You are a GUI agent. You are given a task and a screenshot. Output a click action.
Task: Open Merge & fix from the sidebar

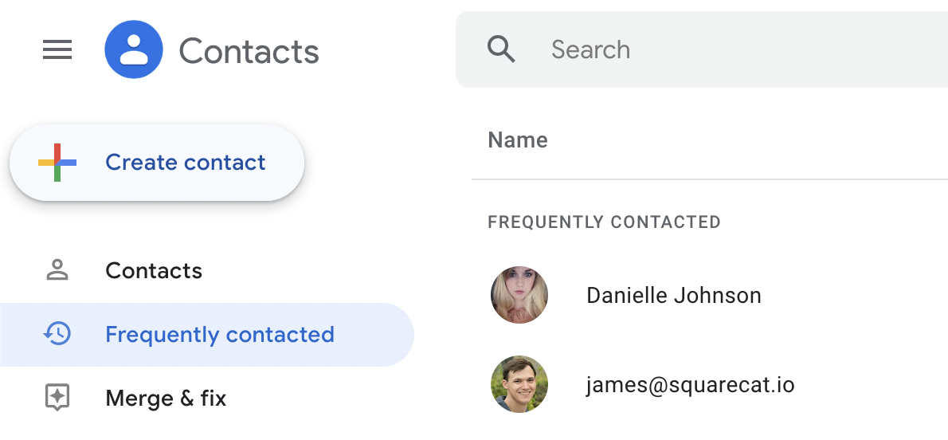click(x=166, y=398)
